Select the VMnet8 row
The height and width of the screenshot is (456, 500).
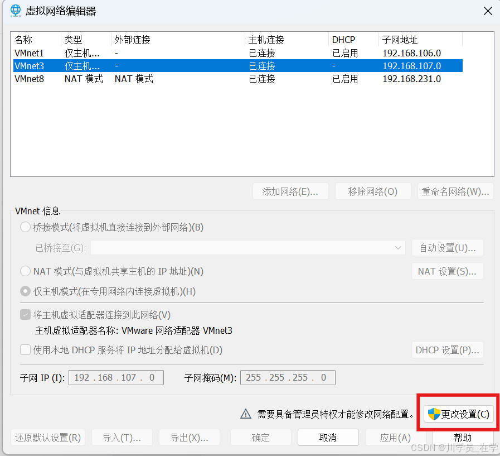[238, 79]
